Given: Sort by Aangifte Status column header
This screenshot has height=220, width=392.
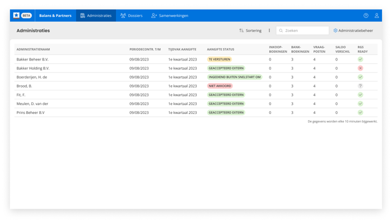Looking at the screenshot, I should (221, 49).
